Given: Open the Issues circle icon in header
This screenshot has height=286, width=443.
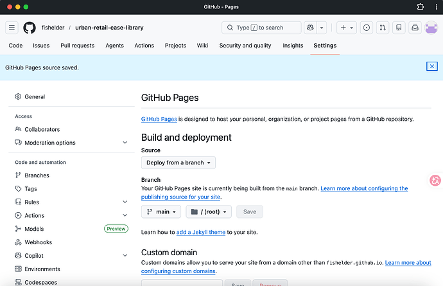Looking at the screenshot, I should point(367,28).
